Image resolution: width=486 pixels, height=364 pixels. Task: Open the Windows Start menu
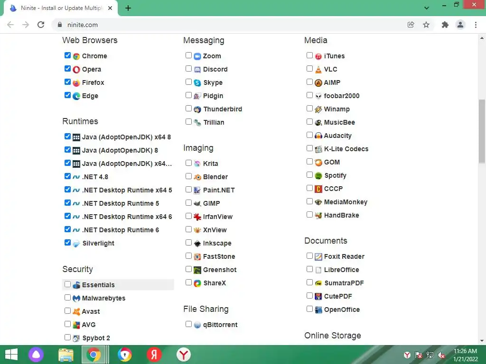(x=11, y=355)
